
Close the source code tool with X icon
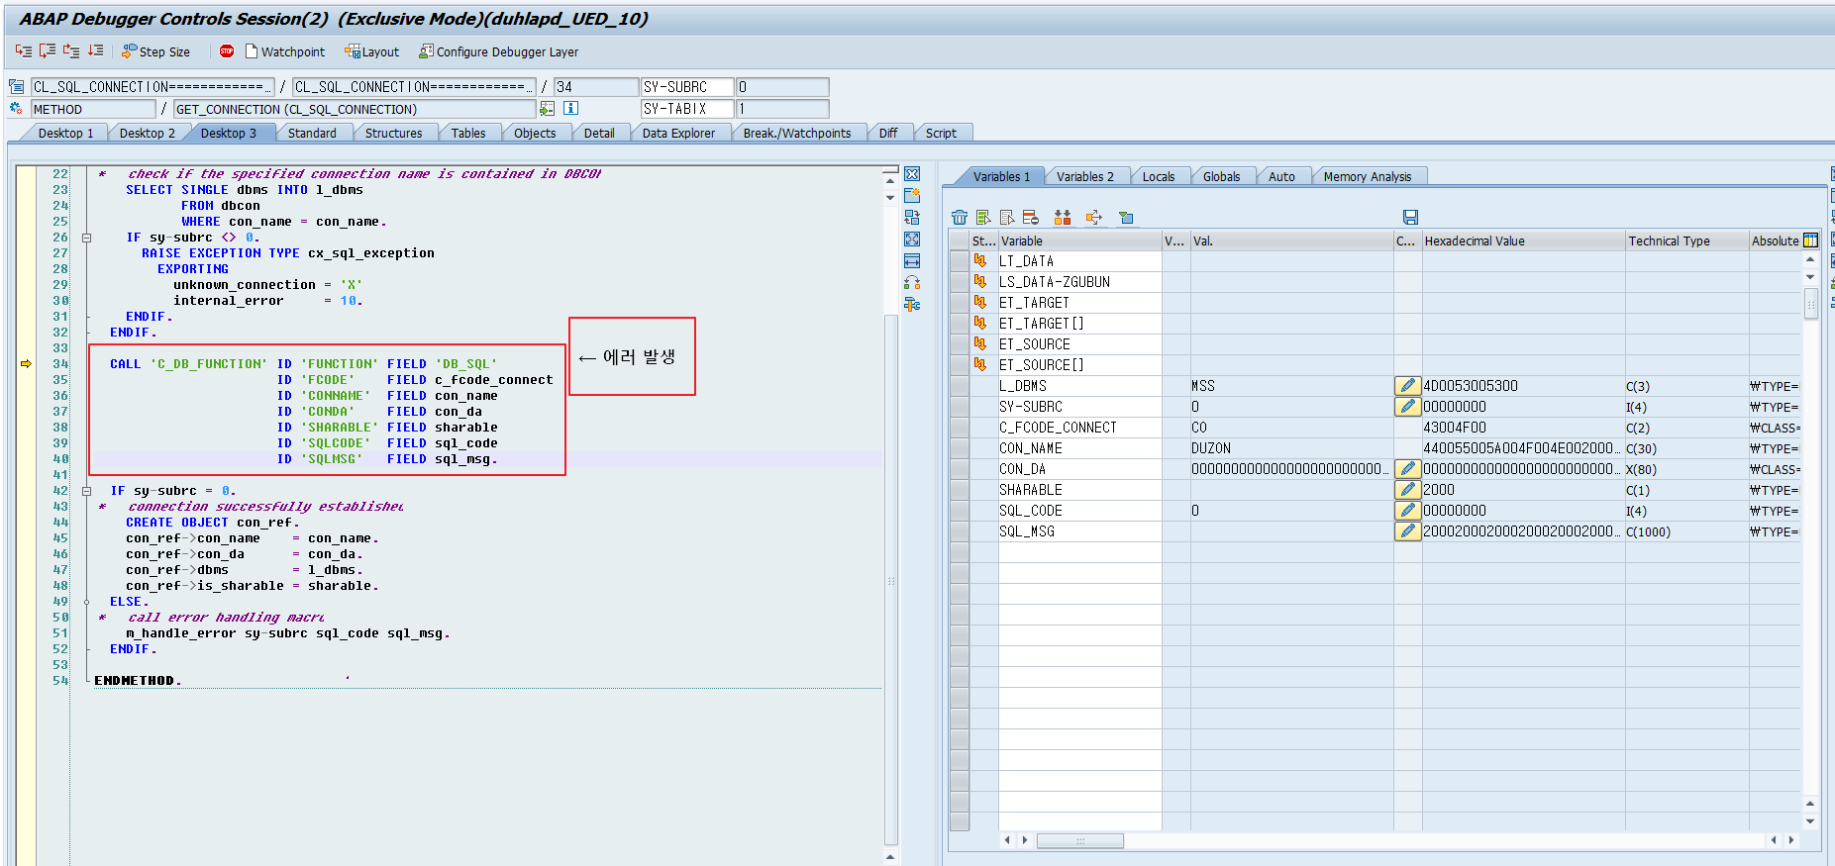click(912, 174)
